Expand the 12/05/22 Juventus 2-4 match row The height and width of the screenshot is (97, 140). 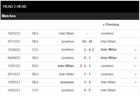coord(135,50)
